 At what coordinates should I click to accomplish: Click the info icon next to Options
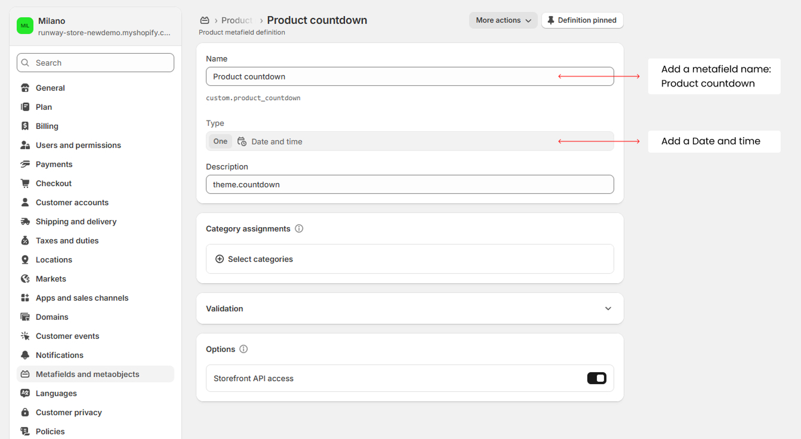click(x=244, y=349)
